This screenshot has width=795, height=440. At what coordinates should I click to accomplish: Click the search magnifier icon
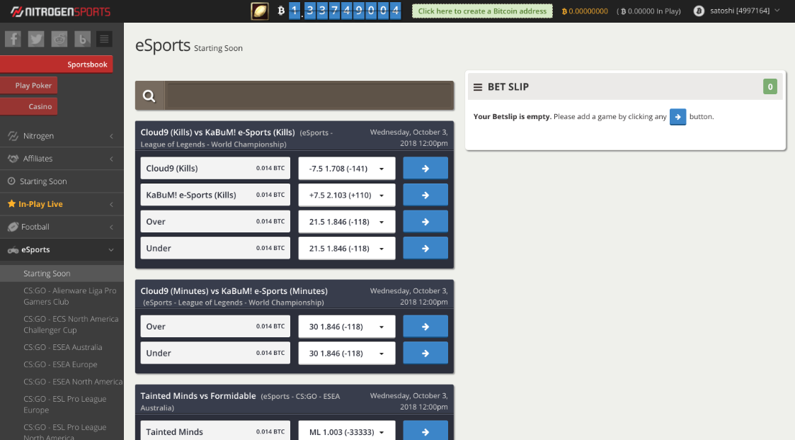tap(149, 96)
